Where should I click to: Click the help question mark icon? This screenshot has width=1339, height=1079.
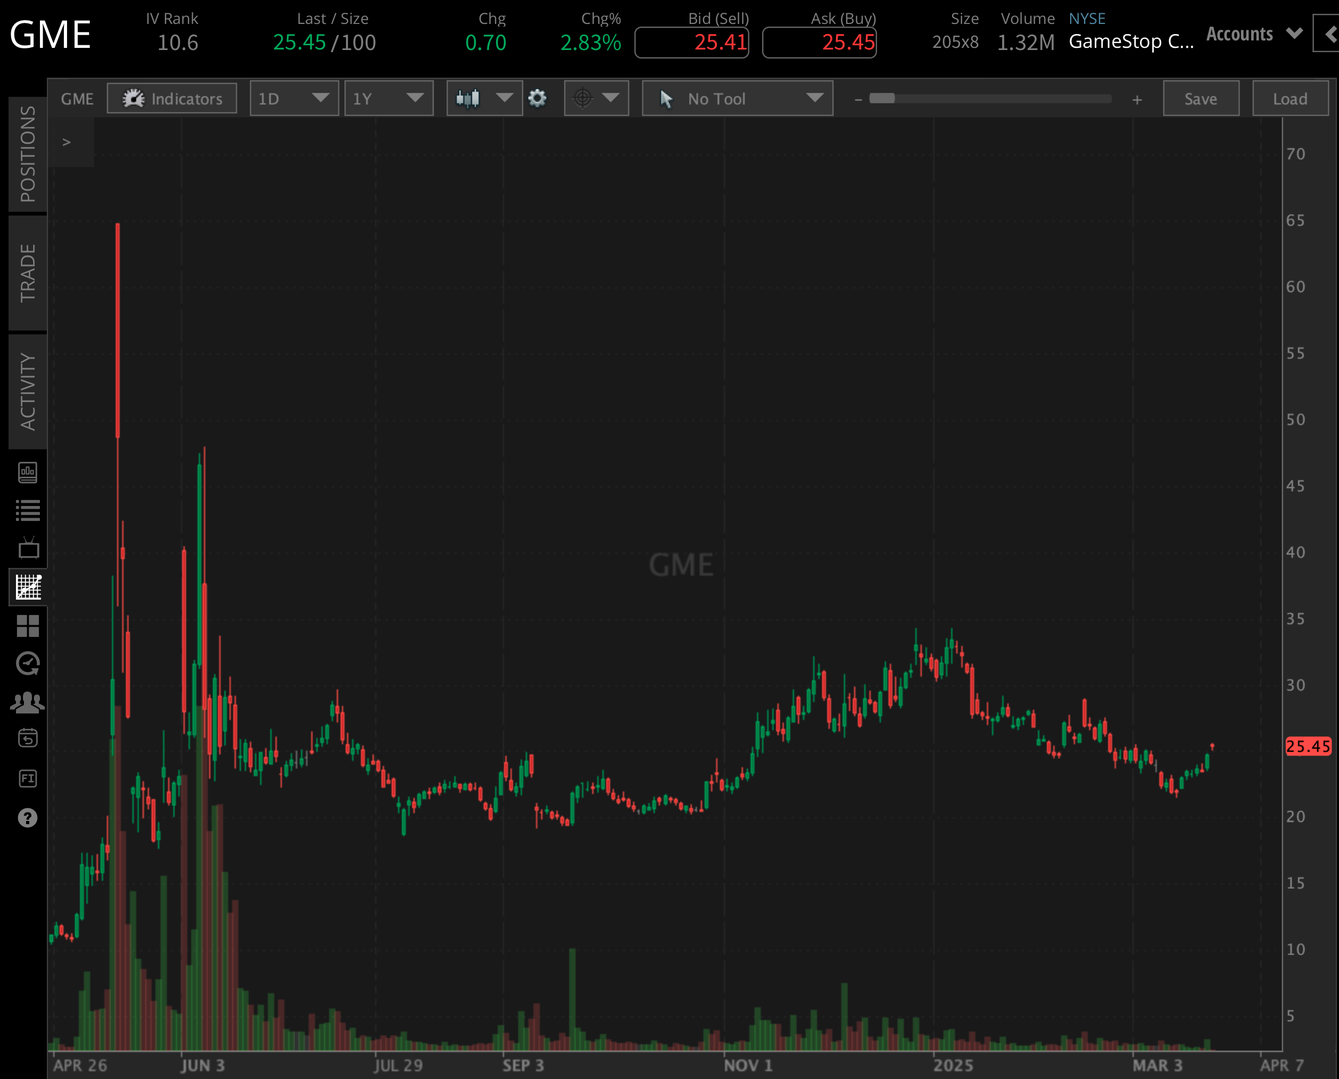point(27,818)
